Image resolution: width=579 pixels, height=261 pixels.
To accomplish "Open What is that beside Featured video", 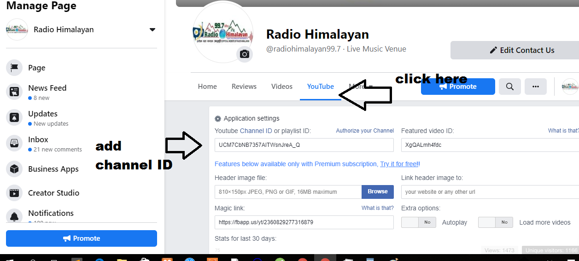I will 563,131.
